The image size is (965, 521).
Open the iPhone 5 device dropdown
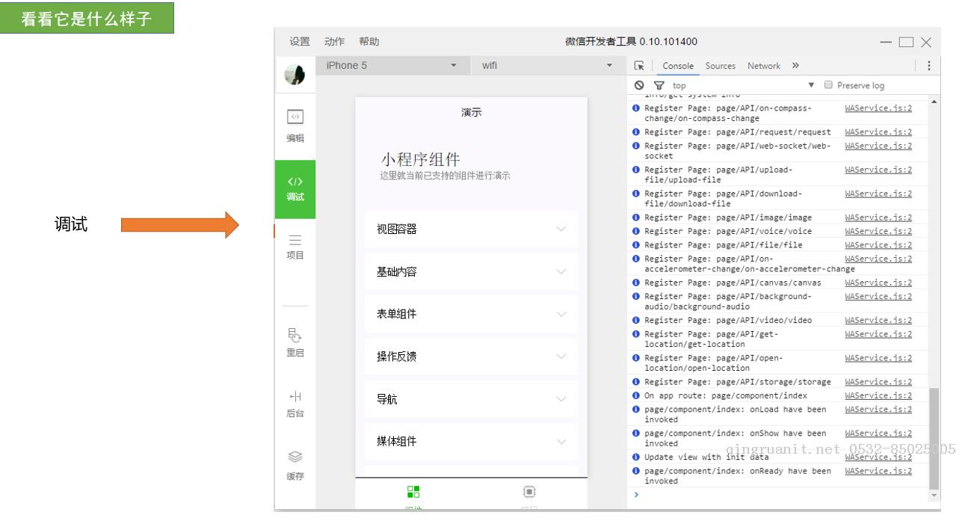pyautogui.click(x=392, y=66)
